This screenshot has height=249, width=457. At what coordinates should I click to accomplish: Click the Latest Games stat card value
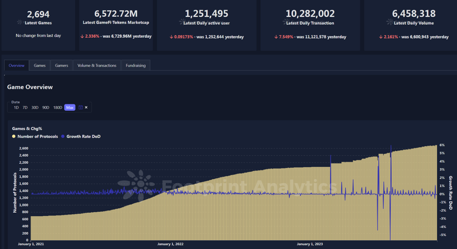pos(38,14)
